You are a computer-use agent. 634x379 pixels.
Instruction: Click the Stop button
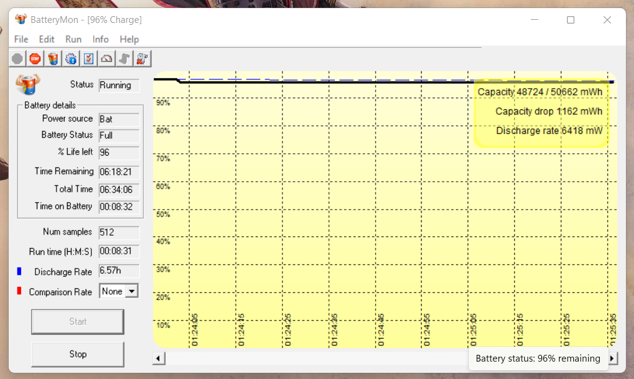78,354
